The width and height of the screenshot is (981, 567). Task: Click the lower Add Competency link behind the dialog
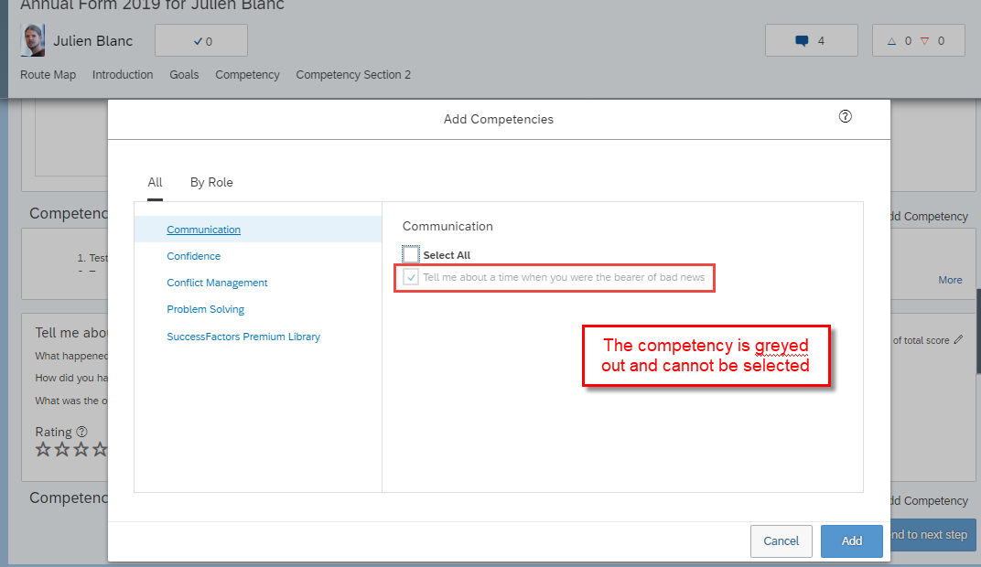[x=929, y=501]
